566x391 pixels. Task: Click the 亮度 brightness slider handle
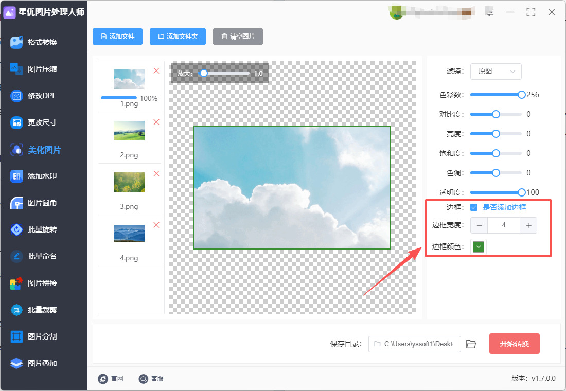click(x=496, y=134)
